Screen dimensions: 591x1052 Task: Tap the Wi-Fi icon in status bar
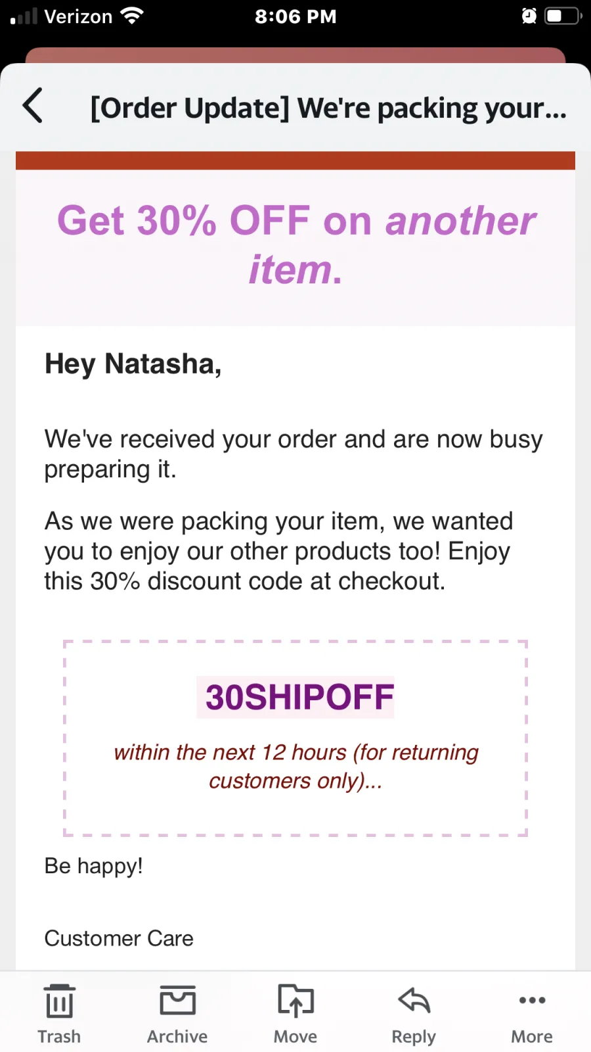pos(132,16)
